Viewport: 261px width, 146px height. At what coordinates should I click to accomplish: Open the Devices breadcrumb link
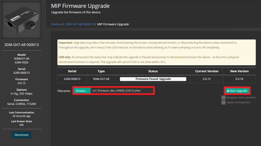[x=56, y=24]
